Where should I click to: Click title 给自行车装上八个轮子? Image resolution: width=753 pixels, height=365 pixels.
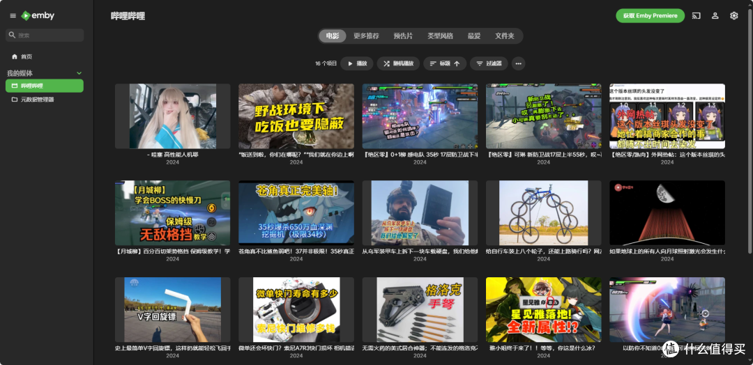click(544, 251)
